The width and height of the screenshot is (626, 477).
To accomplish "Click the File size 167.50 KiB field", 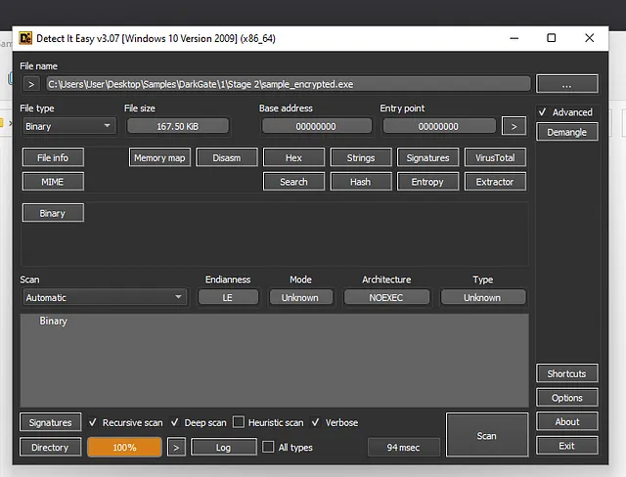I will coord(178,126).
